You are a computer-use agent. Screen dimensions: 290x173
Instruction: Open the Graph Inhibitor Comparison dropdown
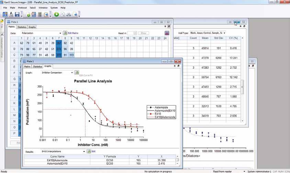click(72, 73)
